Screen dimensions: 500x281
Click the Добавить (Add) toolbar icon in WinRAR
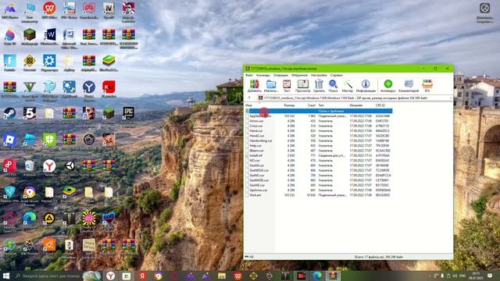pyautogui.click(x=255, y=86)
